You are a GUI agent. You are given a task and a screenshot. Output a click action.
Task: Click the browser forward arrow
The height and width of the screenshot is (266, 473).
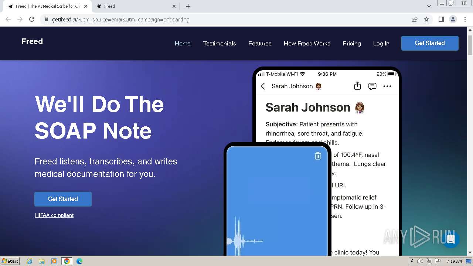pos(20,19)
